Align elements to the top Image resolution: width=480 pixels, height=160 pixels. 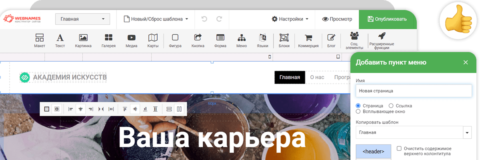click(125, 109)
